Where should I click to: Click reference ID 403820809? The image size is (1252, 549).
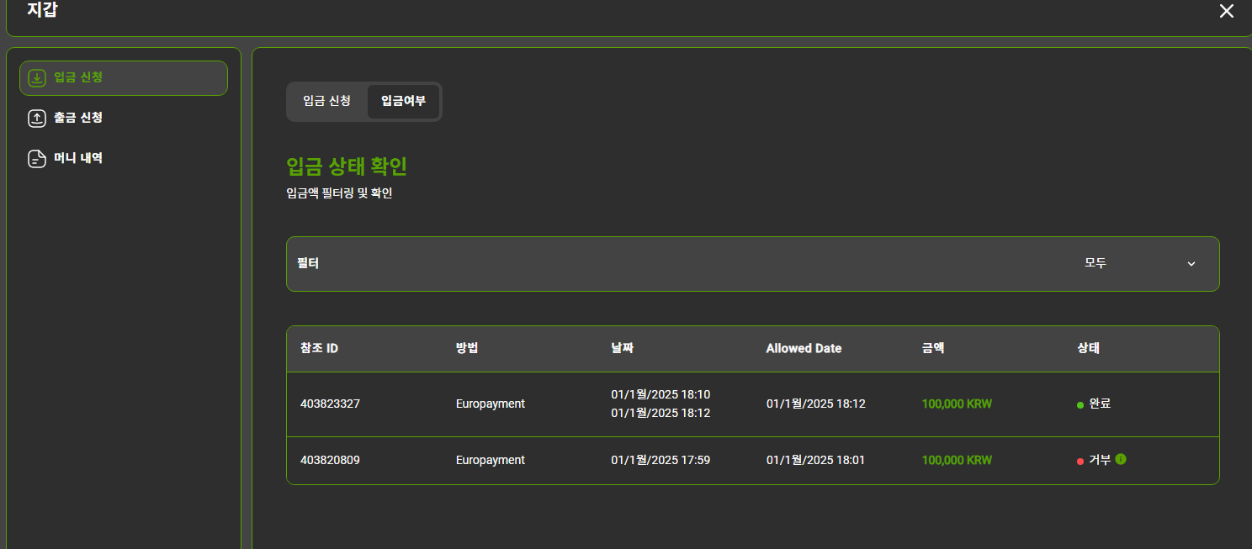(330, 460)
